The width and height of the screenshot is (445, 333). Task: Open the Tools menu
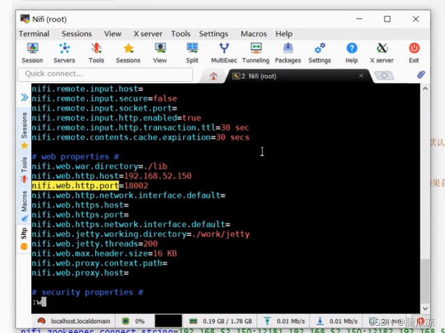tap(180, 34)
